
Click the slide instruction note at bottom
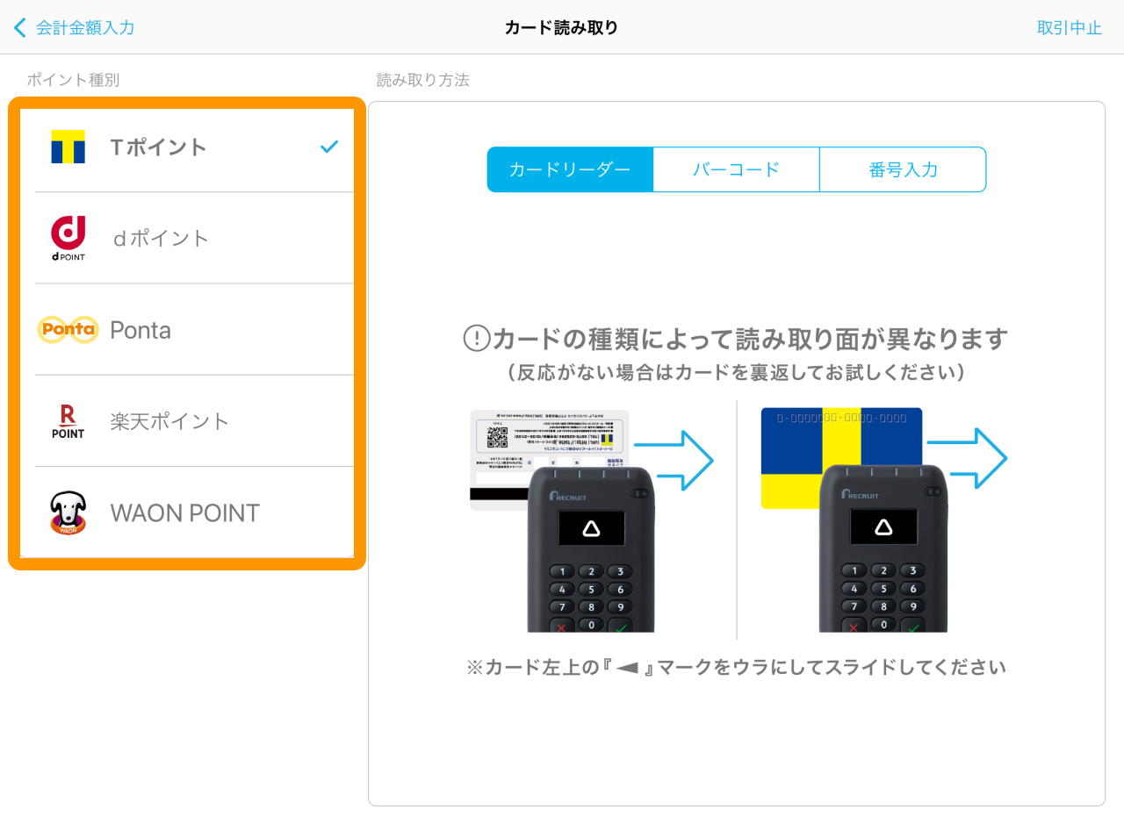[736, 667]
